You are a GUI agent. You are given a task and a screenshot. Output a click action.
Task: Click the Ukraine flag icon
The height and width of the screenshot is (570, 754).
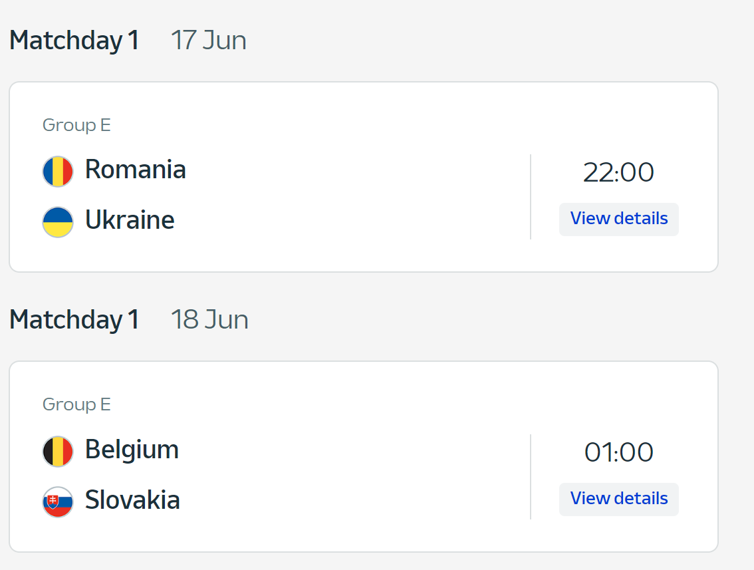pyautogui.click(x=58, y=221)
